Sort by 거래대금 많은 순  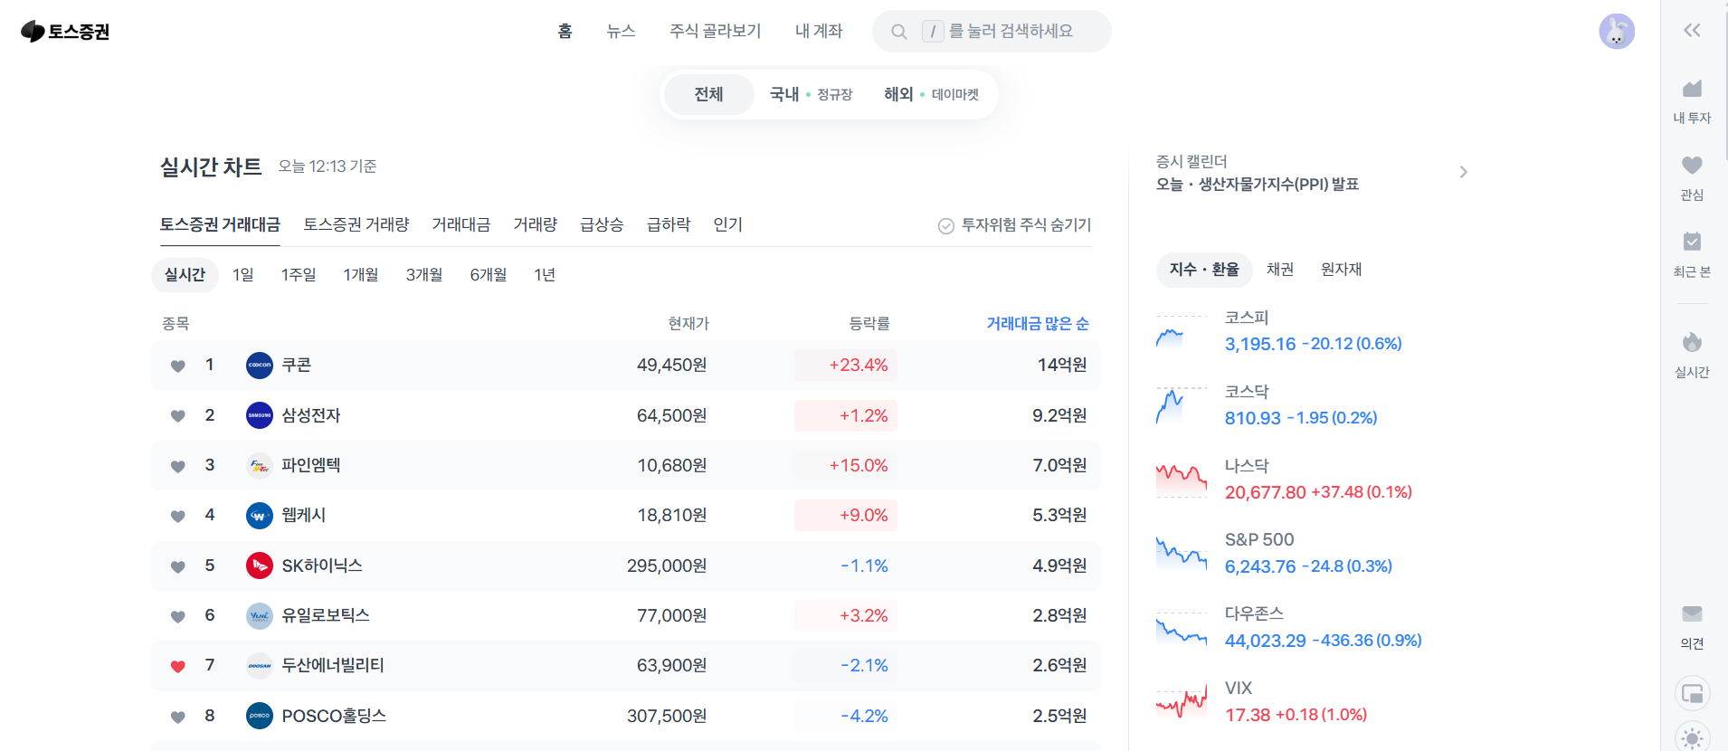(x=1037, y=323)
